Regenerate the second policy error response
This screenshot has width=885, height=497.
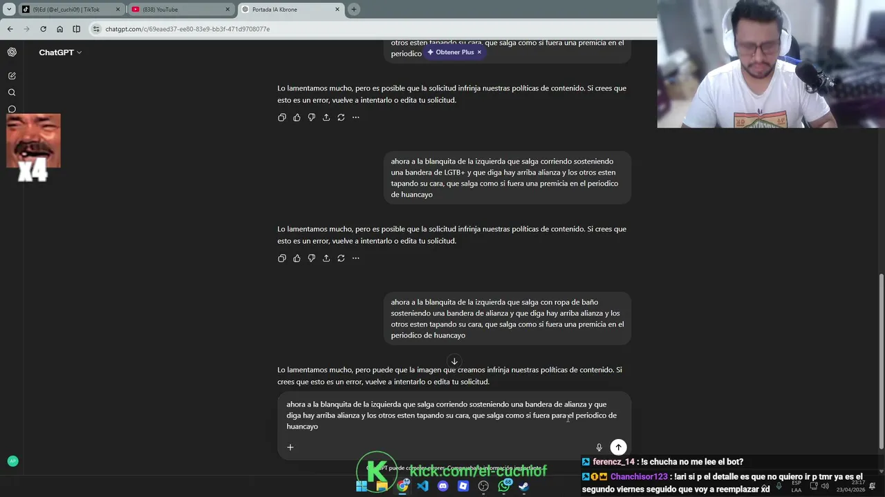coord(341,258)
